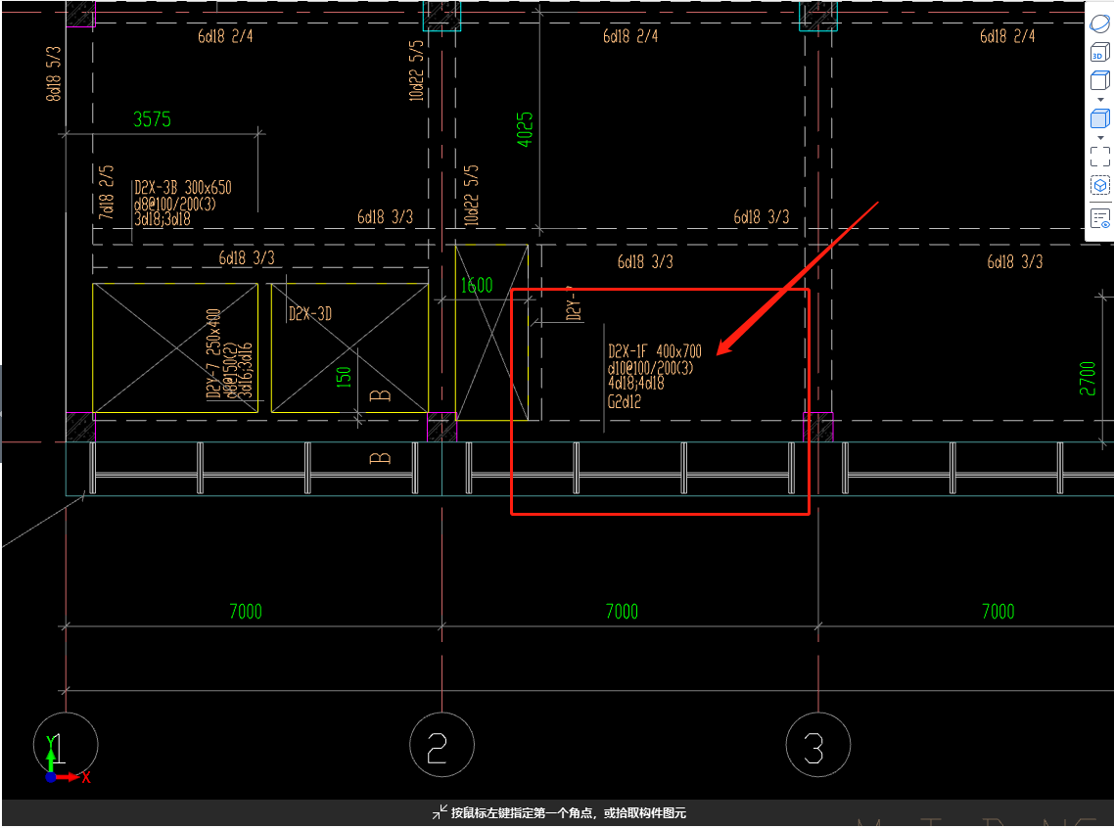The image size is (1114, 828).
Task: Click the local 3D dashed cube icon
Action: click(1099, 186)
